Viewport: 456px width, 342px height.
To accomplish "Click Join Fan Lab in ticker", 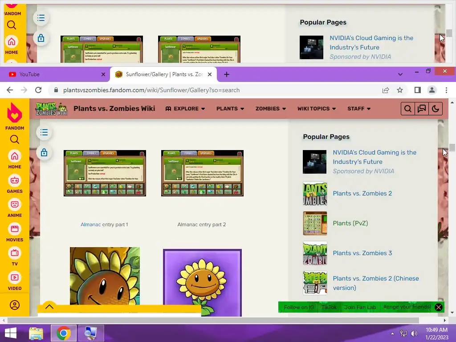I will tap(360, 307).
